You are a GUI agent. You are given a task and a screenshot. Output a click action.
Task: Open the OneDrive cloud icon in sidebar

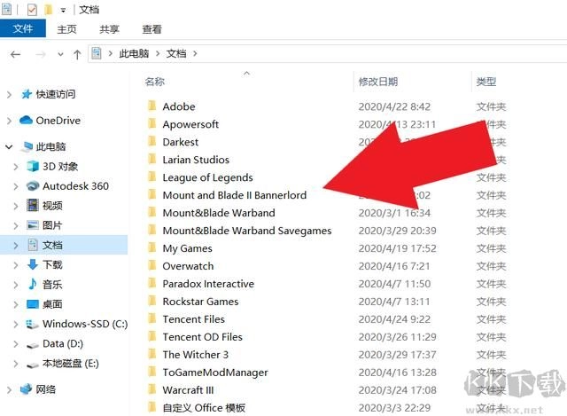26,121
